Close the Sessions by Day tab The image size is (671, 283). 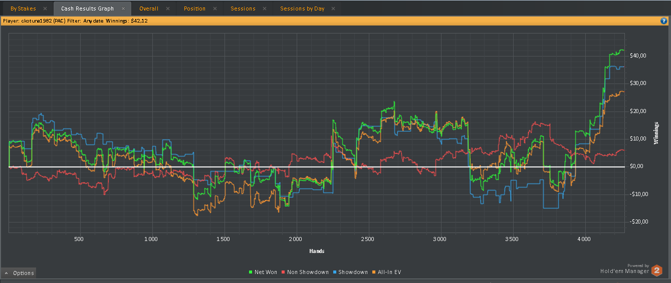point(334,8)
